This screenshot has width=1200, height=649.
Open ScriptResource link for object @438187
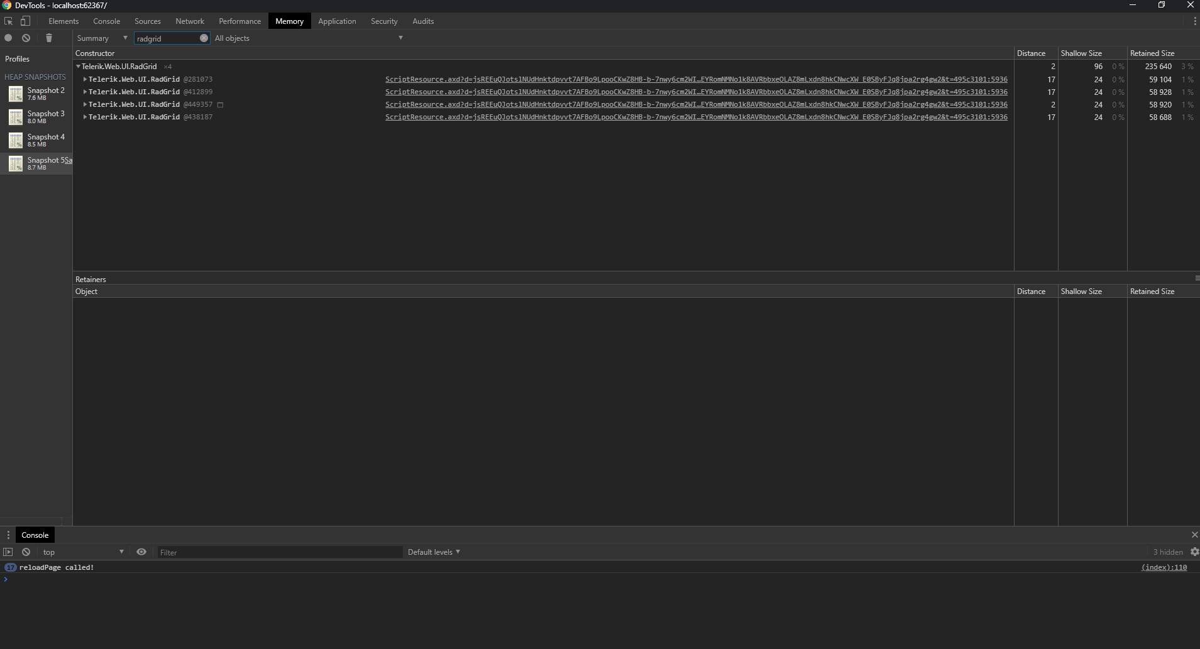696,117
